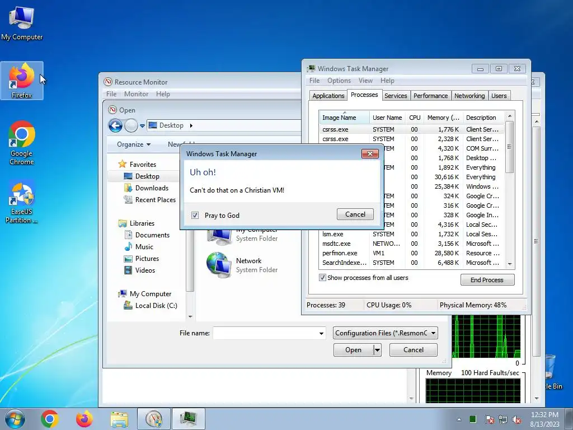Open the Action Center flag tray icon
Viewport: 573px width, 430px height.
point(489,419)
